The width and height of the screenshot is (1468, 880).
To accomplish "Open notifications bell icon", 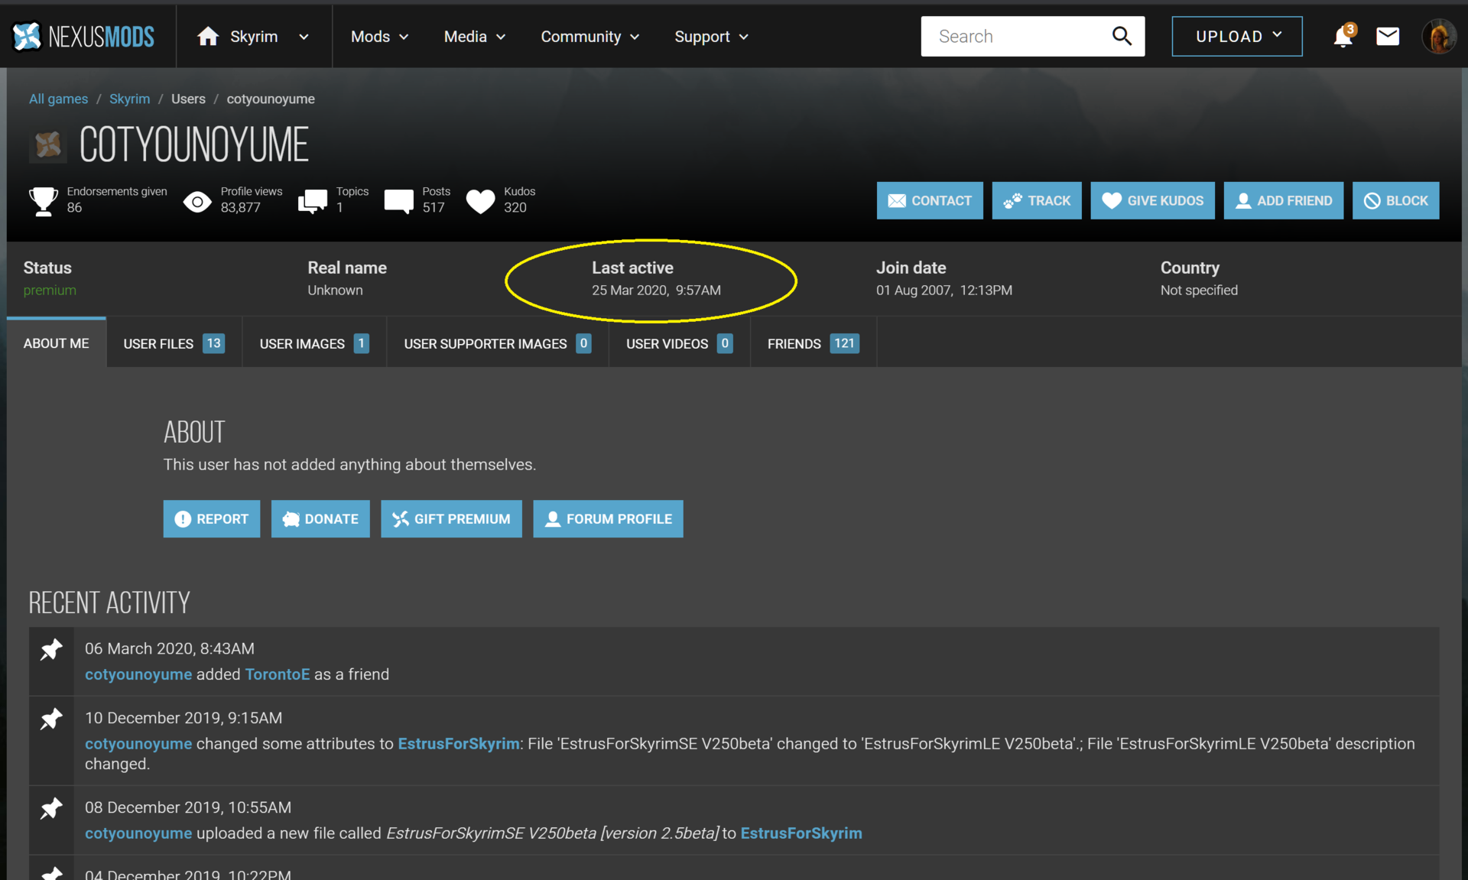I will pyautogui.click(x=1343, y=36).
